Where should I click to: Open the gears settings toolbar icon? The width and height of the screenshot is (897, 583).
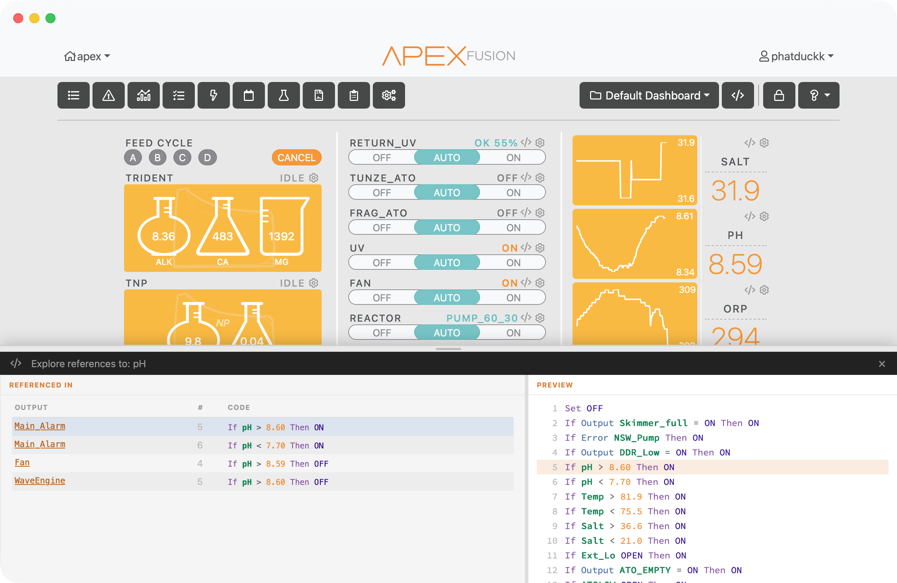tap(389, 95)
